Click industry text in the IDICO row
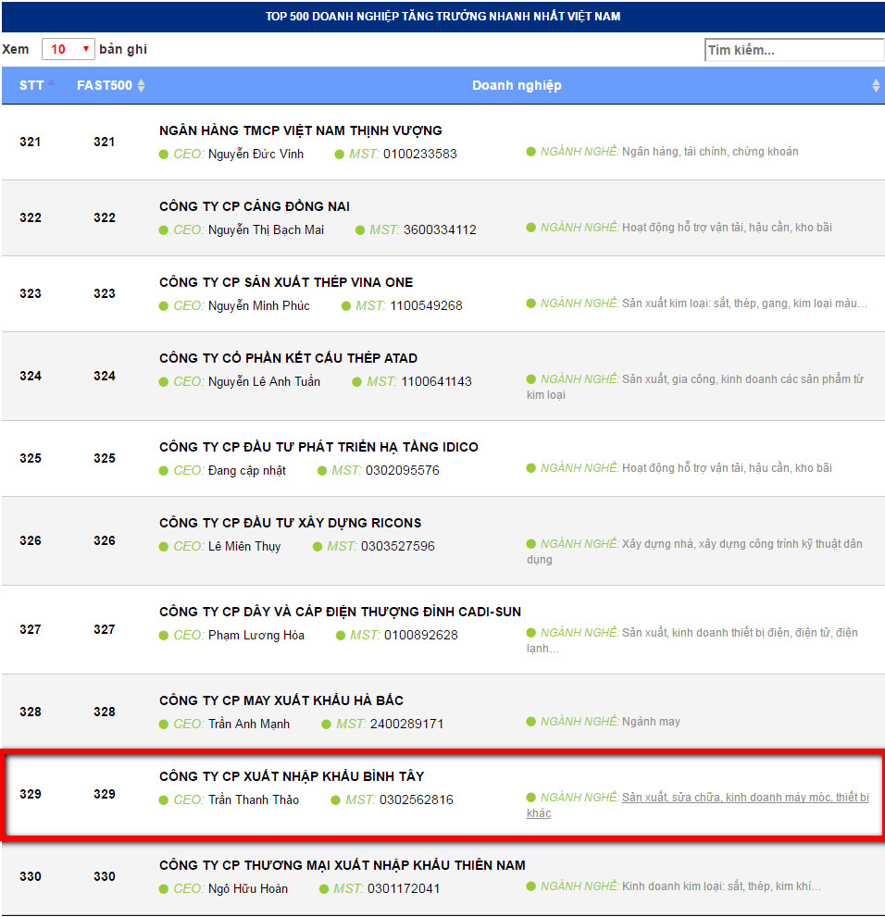Screen dimensions: 885x917 click(727, 468)
